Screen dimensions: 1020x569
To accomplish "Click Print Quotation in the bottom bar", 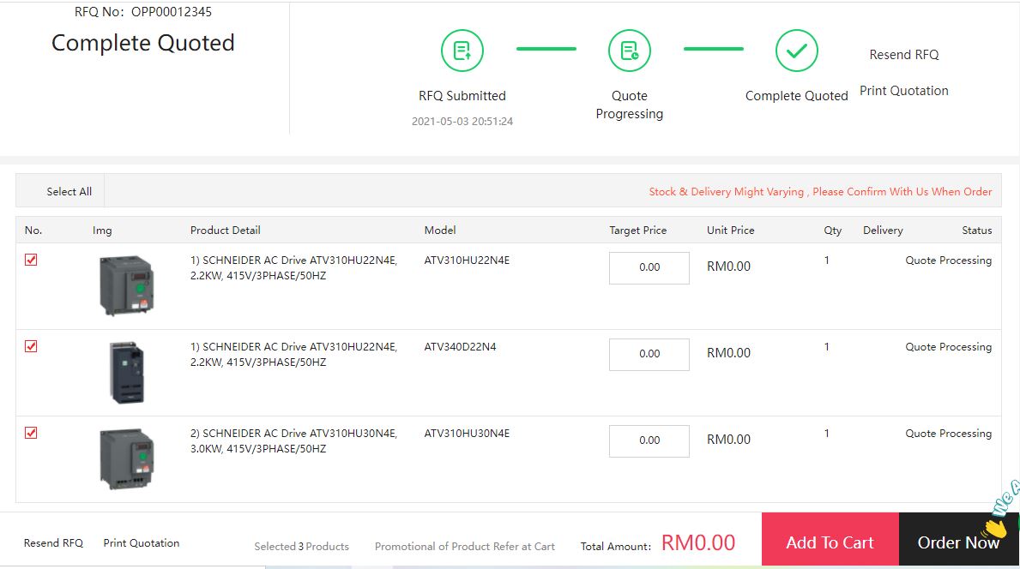I will click(142, 543).
